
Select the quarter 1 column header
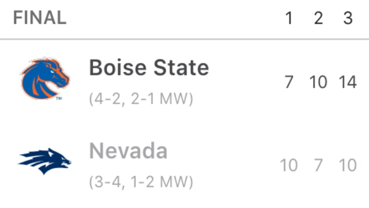pyautogui.click(x=289, y=18)
